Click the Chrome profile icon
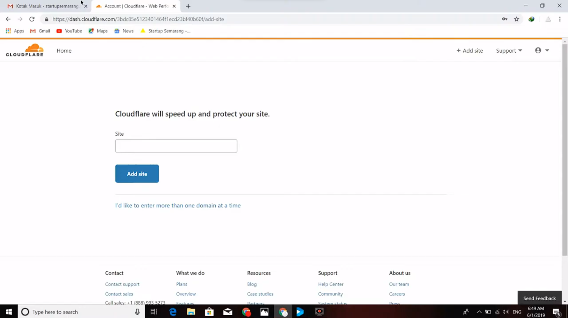Viewport: 568px width, 318px height. click(x=548, y=19)
